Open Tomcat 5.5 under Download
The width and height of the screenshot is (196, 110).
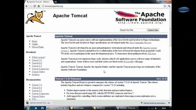point(37,66)
